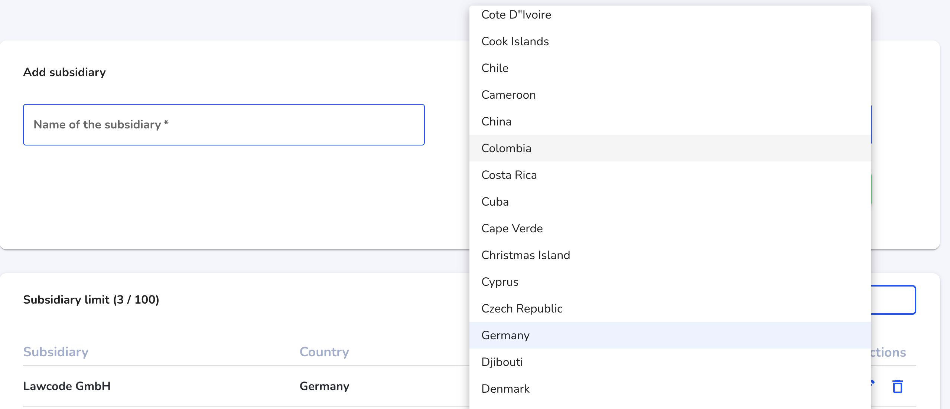The image size is (950, 409).
Task: Select Costa Rica from the list
Action: pos(670,175)
